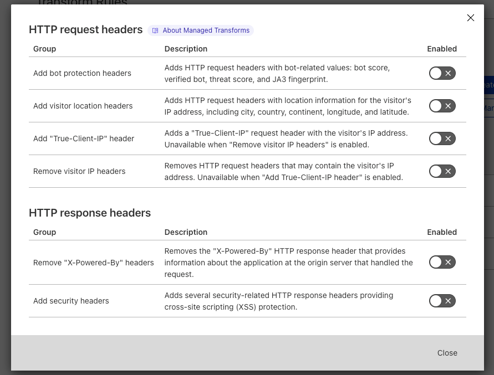
Task: Enable the Add bot protection headers toggle
Action: point(442,73)
